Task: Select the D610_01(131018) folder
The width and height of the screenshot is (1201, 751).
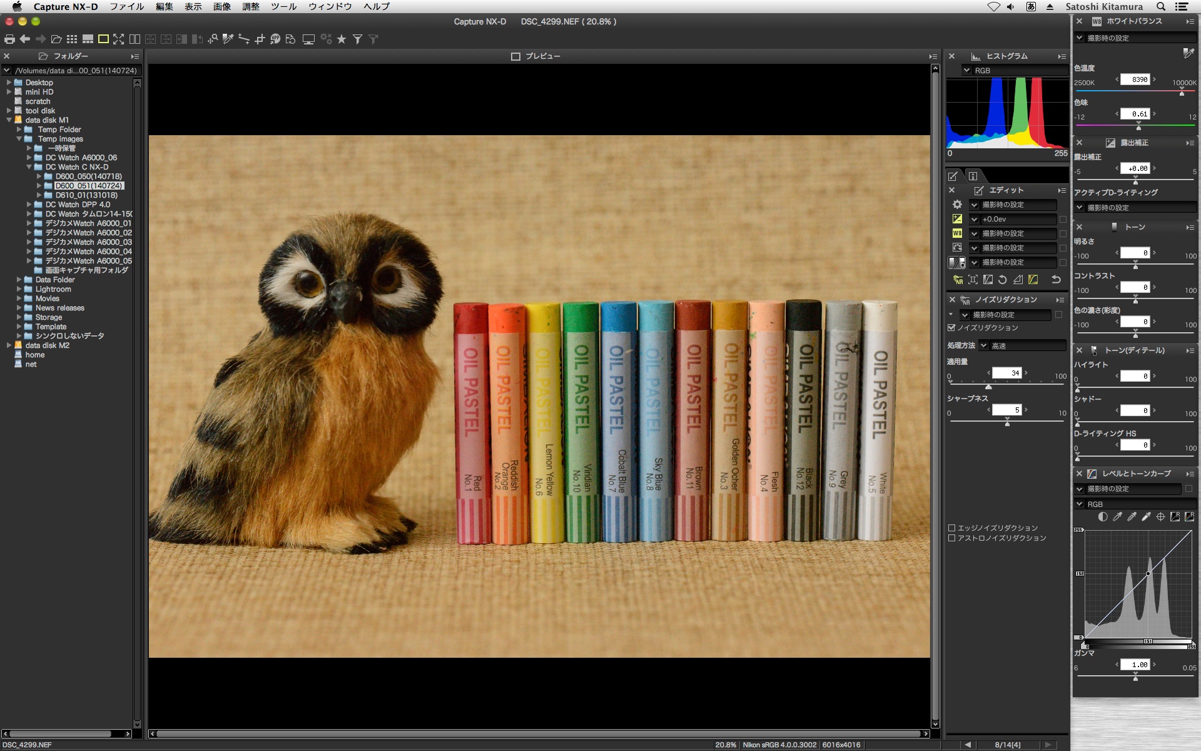Action: pos(86,195)
